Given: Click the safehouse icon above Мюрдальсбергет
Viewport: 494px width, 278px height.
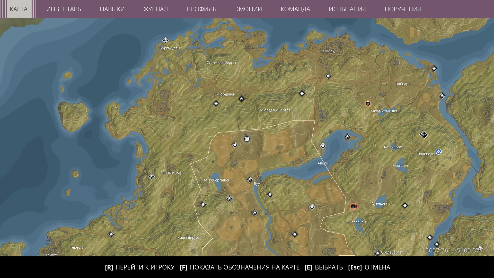Looking at the screenshot, I should point(302,93).
